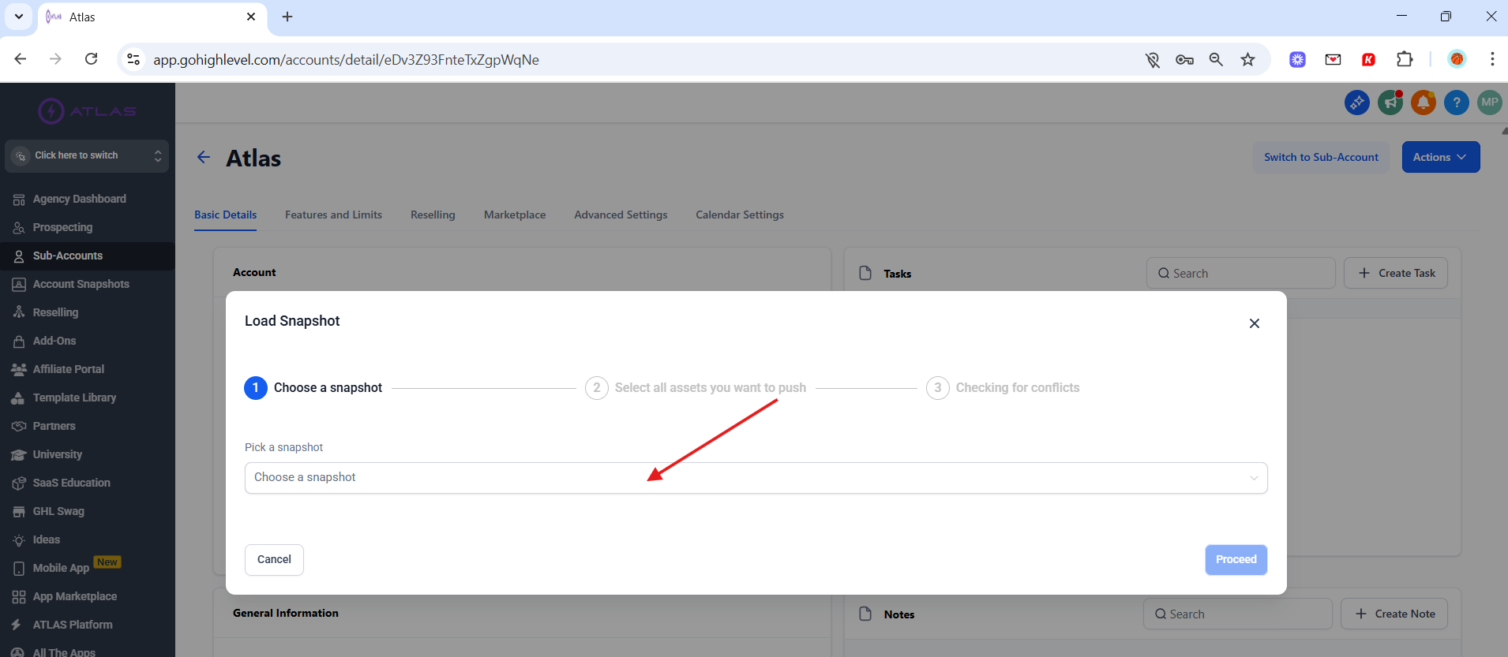Bookmark this page with the star icon
Screen dimensions: 1508x657
(x=1247, y=59)
